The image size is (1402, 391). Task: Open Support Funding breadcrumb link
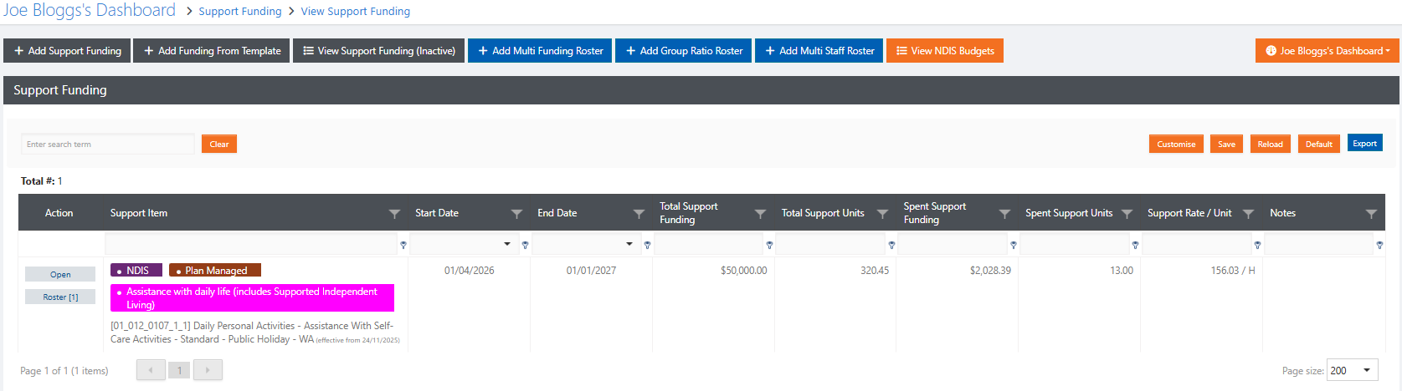coord(240,11)
